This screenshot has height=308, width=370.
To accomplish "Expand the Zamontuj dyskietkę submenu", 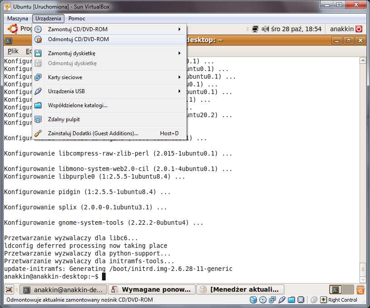I will 109,53.
